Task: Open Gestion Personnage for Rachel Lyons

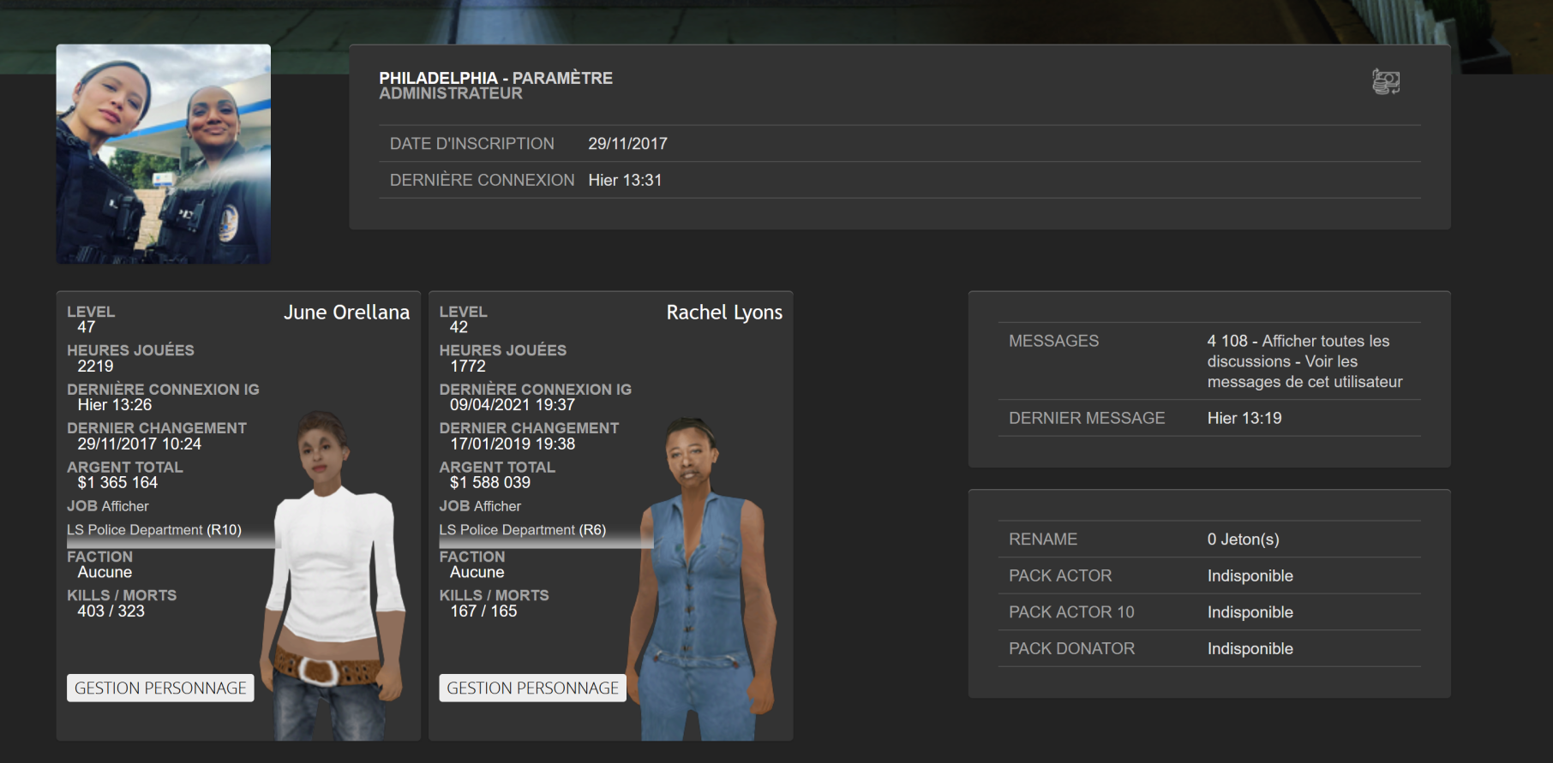Action: pos(532,688)
